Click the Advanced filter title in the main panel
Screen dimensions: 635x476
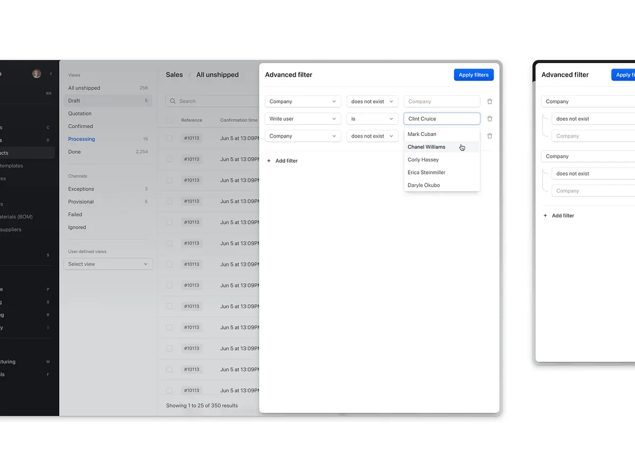288,75
